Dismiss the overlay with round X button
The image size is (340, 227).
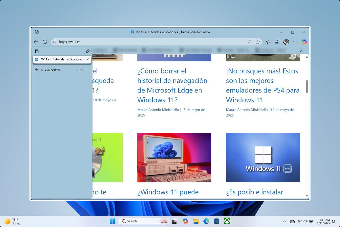tap(294, 56)
